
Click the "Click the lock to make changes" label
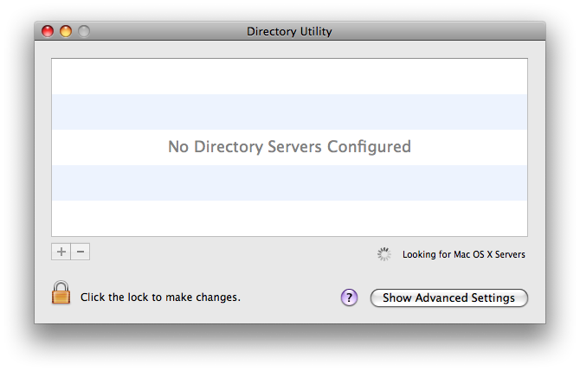(160, 297)
